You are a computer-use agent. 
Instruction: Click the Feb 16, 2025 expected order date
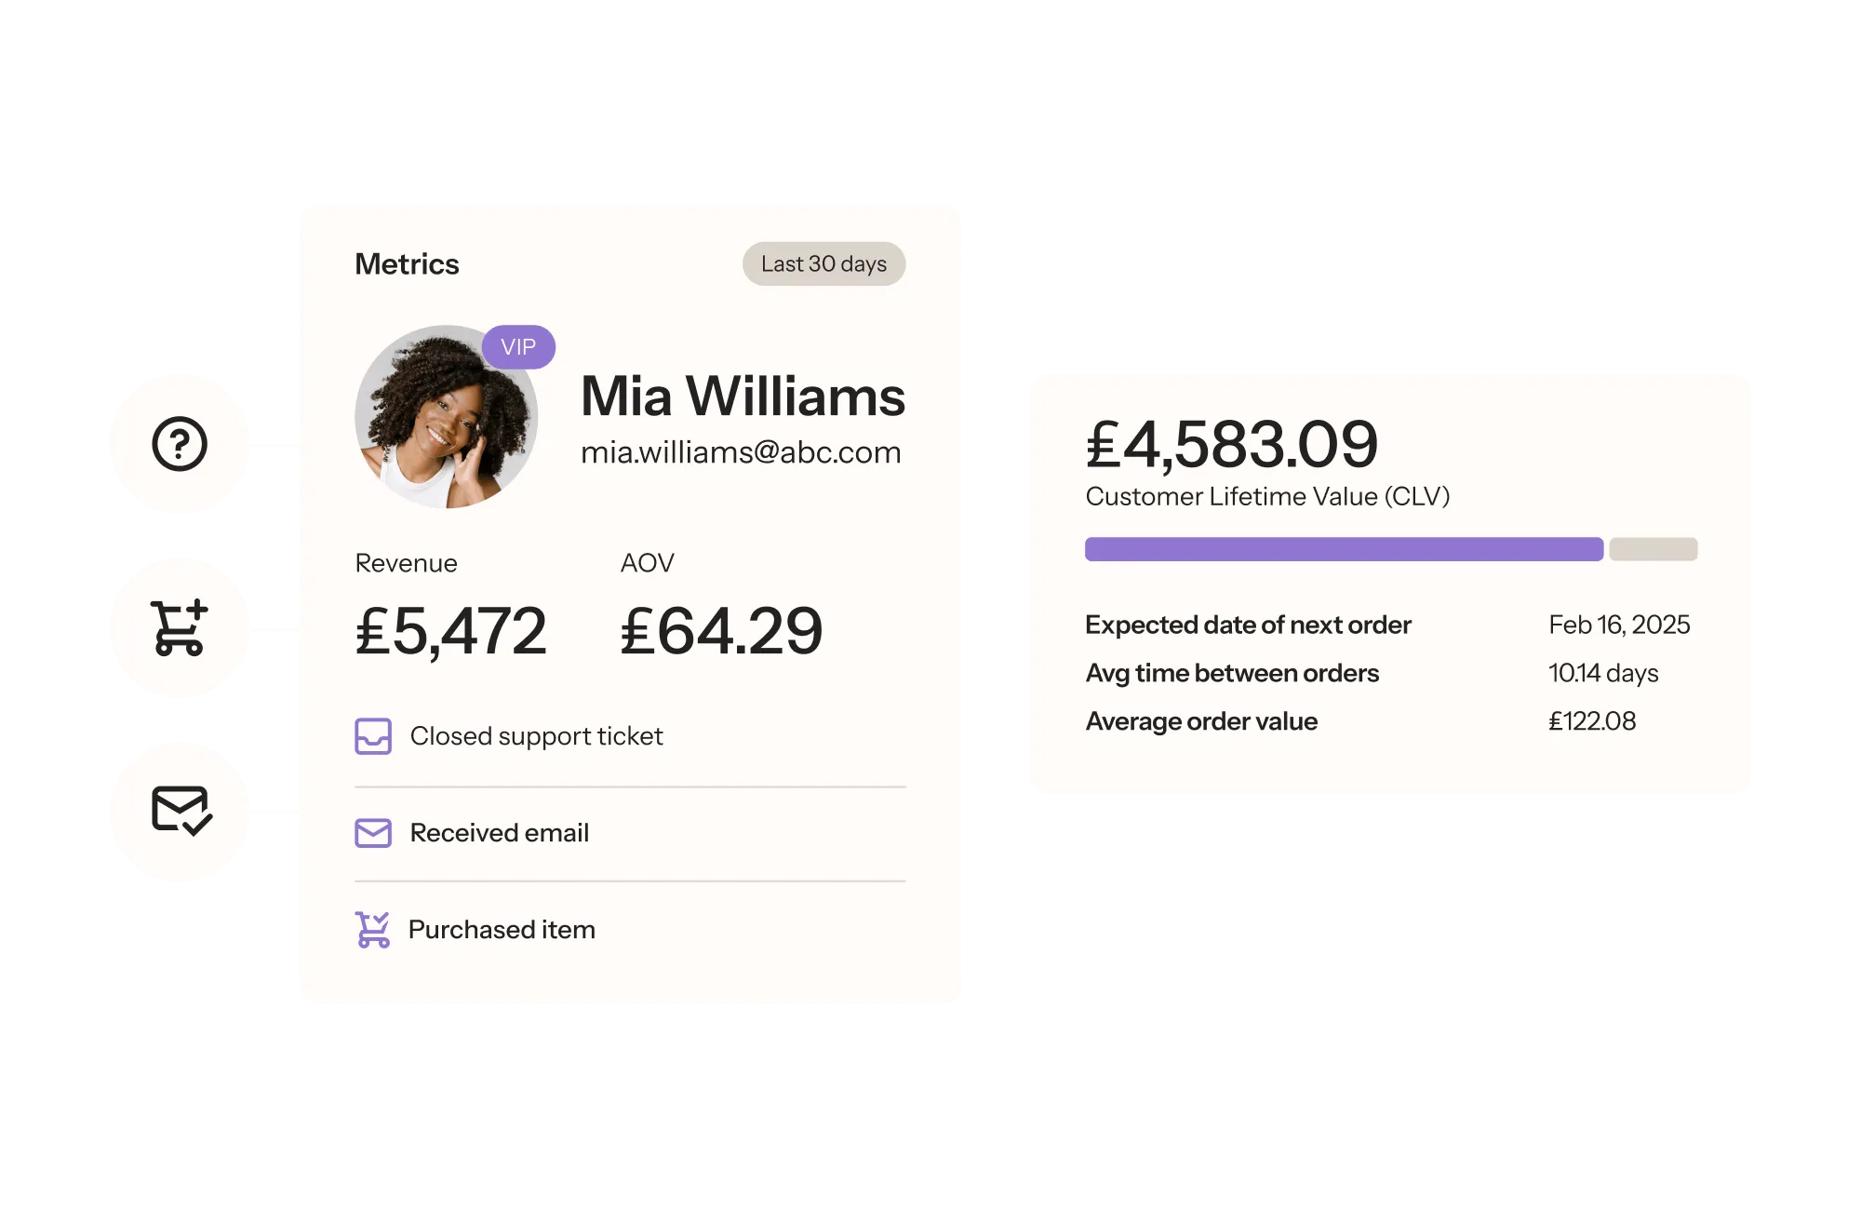coord(1619,625)
